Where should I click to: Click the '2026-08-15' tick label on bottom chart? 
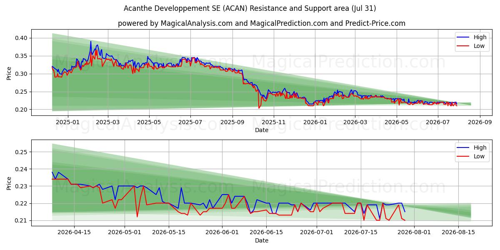point(458,233)
